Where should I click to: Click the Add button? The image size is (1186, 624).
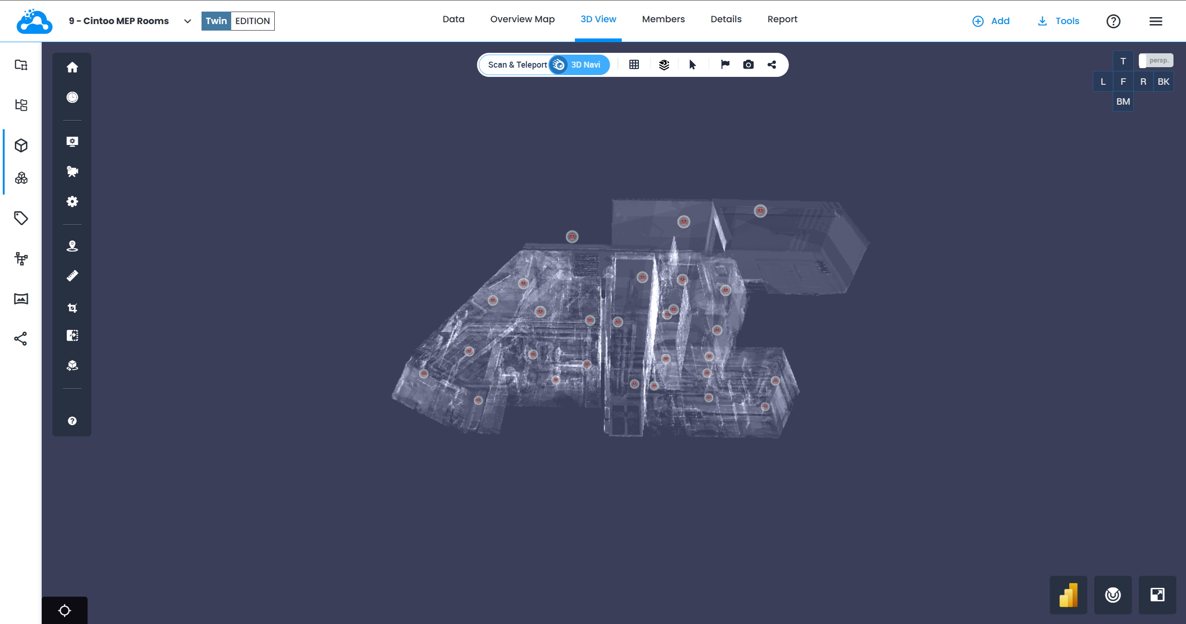pos(991,21)
